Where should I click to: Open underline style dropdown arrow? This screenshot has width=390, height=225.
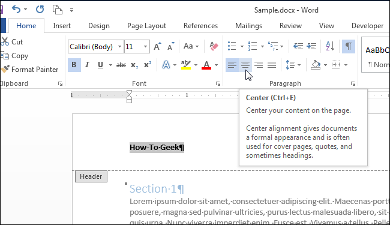[110, 65]
